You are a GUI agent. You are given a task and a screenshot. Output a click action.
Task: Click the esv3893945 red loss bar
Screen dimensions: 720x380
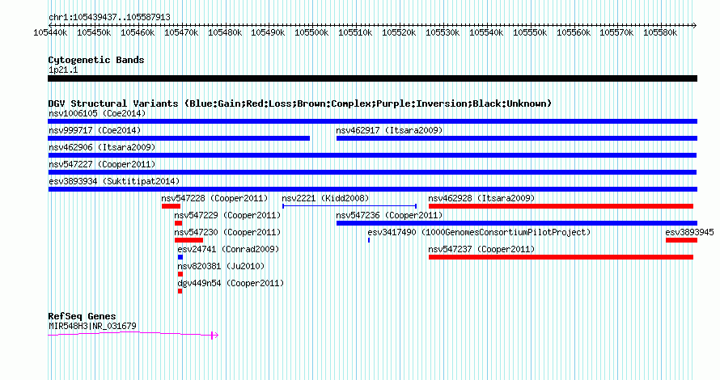[681, 240]
